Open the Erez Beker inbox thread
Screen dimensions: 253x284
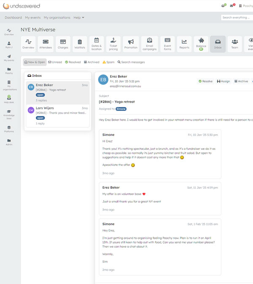(x=58, y=92)
